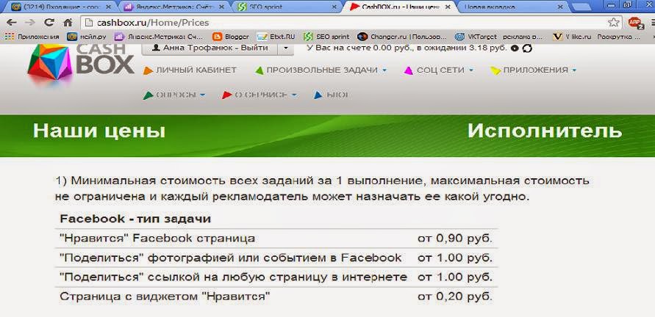The width and height of the screenshot is (655, 317).
Task: Click the pink triangle icon of Соц сети
Action: click(x=409, y=70)
